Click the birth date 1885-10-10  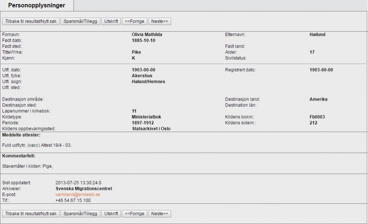point(144,41)
